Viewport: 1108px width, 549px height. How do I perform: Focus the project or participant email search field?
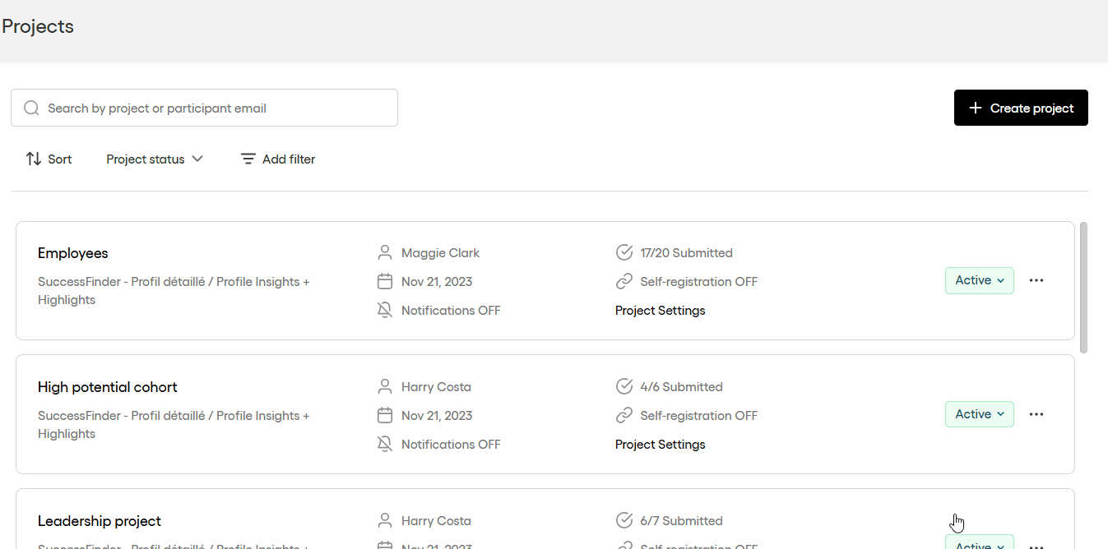click(204, 108)
